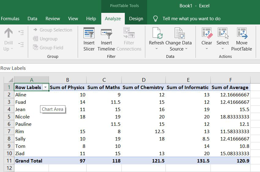Expand the Select dropdown arrow

coord(223,49)
